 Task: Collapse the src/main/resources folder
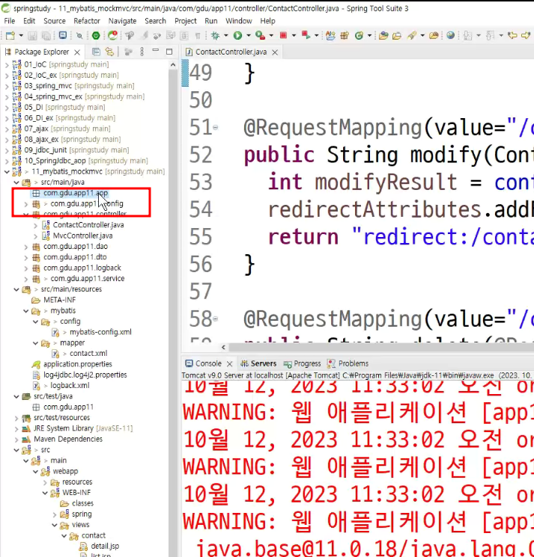point(16,289)
